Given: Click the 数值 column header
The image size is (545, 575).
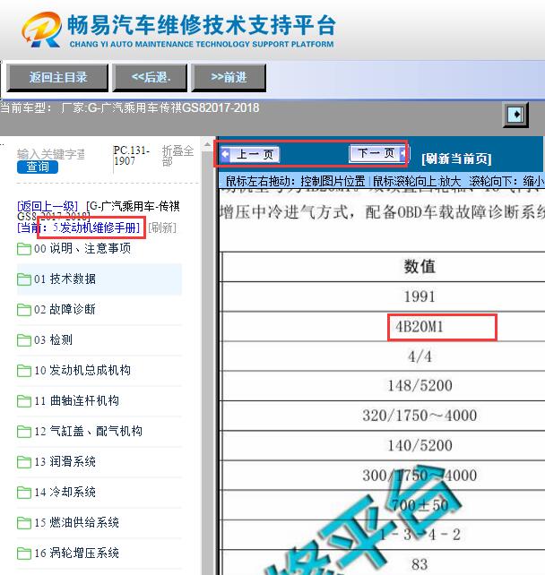Looking at the screenshot, I should point(420,267).
